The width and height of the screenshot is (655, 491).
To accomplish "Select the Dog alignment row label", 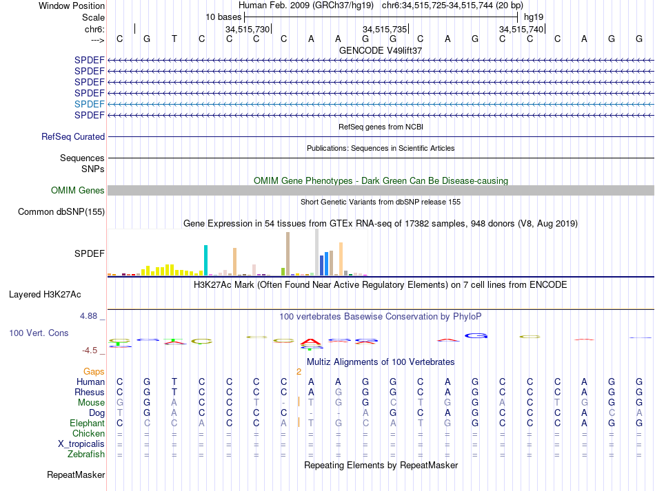I will (x=97, y=413).
